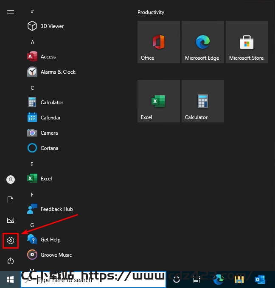Open Outlook from the taskbar
Image resolution: width=275 pixels, height=288 pixels.
[x=260, y=280]
